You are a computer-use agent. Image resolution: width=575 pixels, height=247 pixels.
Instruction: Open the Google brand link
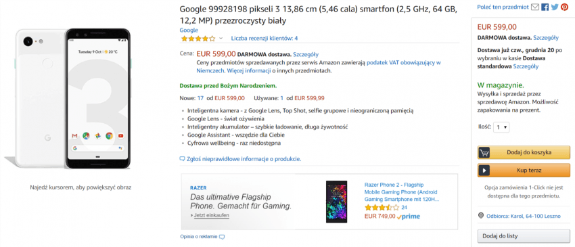(189, 30)
